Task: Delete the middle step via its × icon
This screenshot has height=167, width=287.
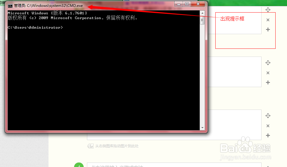Action: (x=268, y=73)
